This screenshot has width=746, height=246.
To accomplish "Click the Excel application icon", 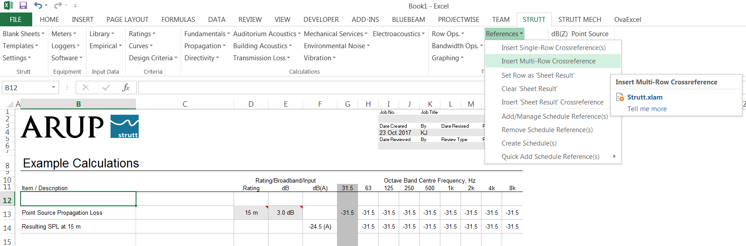I will (9, 6).
